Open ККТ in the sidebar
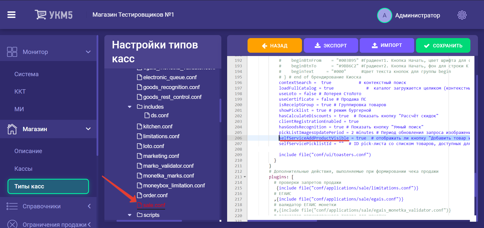 tap(20, 92)
